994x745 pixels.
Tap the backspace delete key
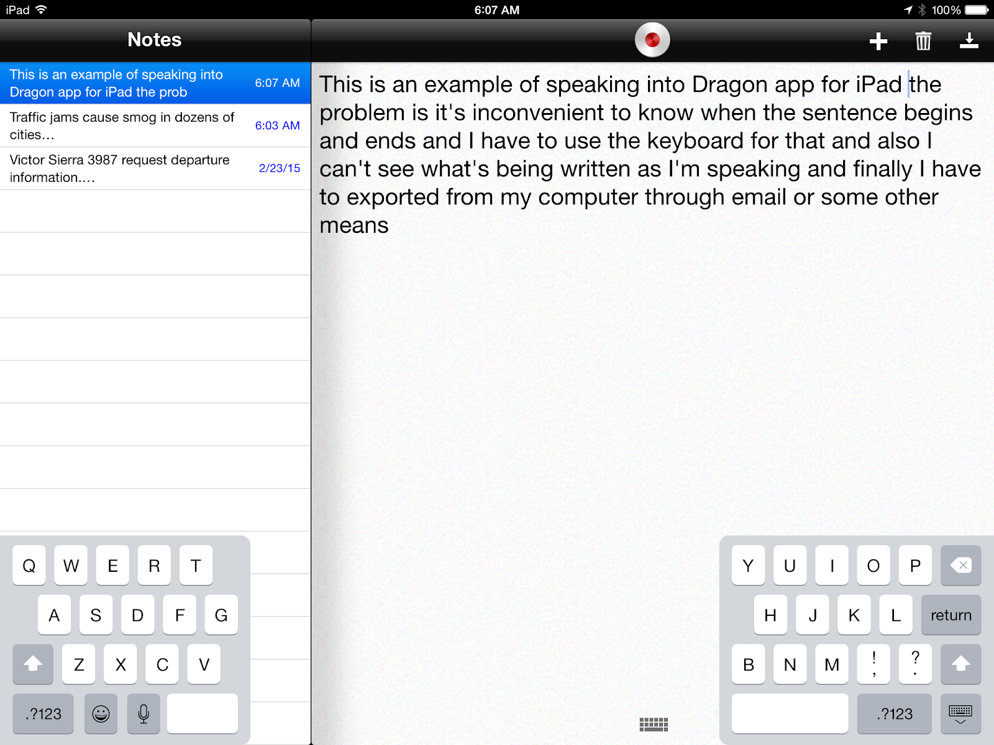(961, 566)
